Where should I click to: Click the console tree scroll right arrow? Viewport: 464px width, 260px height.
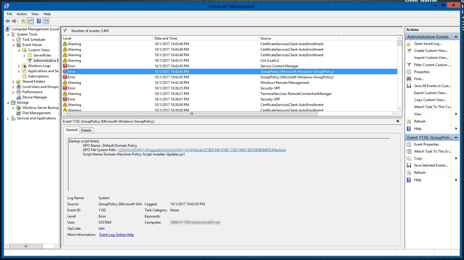(x=56, y=246)
